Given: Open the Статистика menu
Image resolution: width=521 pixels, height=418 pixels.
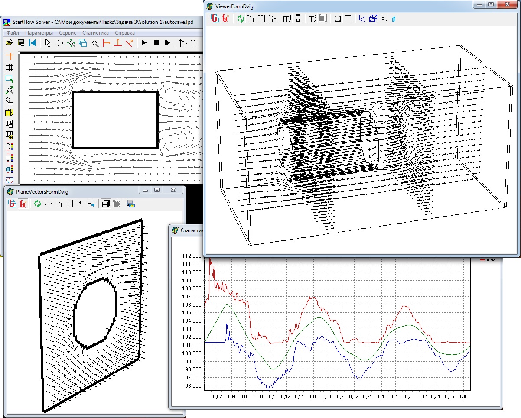Looking at the screenshot, I should point(95,33).
